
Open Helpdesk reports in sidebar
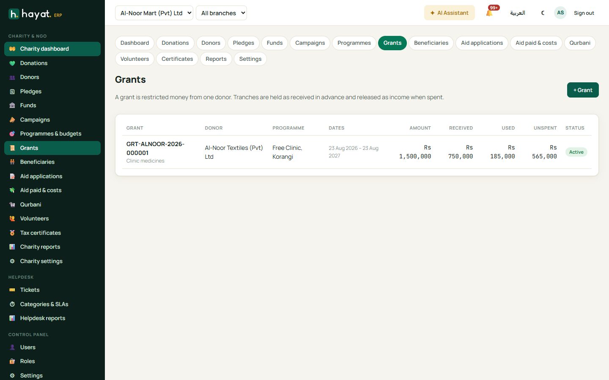52,318
